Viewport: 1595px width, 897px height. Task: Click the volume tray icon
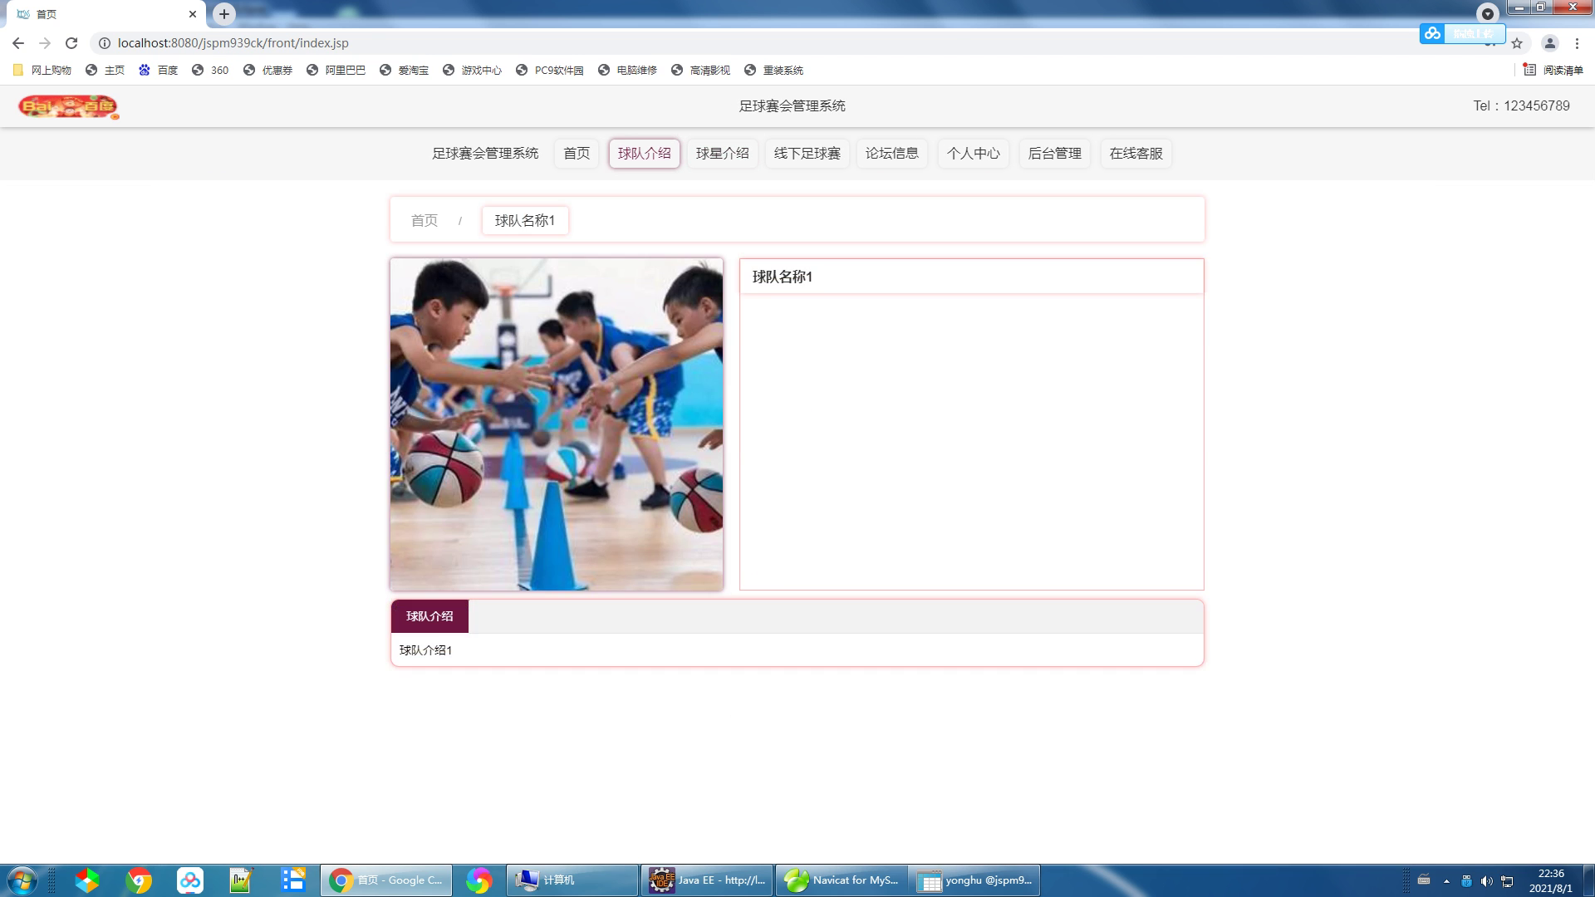pyautogui.click(x=1486, y=881)
